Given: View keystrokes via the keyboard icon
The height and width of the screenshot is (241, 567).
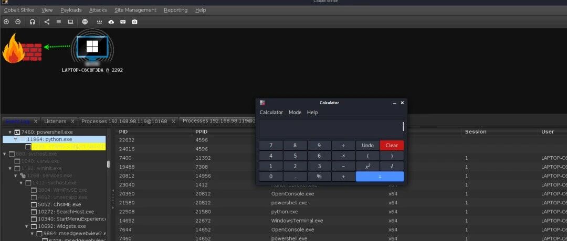Looking at the screenshot, I should point(123,21).
